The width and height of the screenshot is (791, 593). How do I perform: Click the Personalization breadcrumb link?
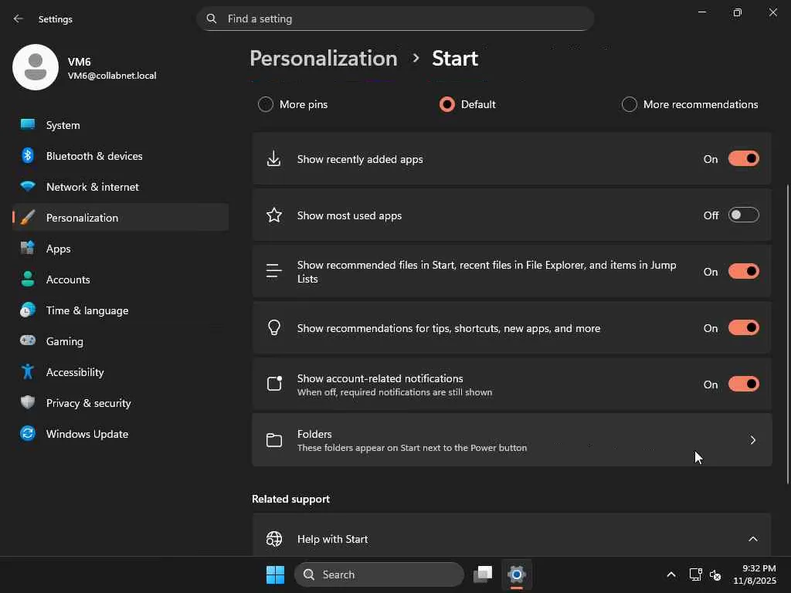pos(323,59)
